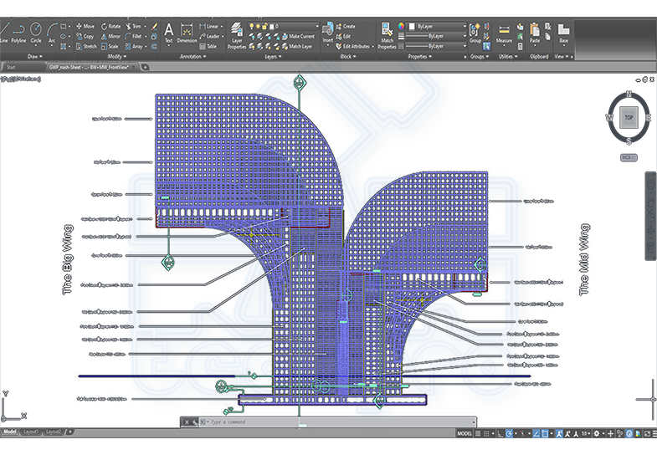Create a Leader annotation
657x455 pixels.
click(x=210, y=37)
